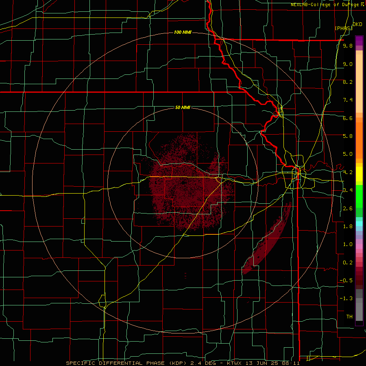The image size is (366, 366).
Task: Click the "TH" threshold label on the scale
Action: click(x=349, y=316)
